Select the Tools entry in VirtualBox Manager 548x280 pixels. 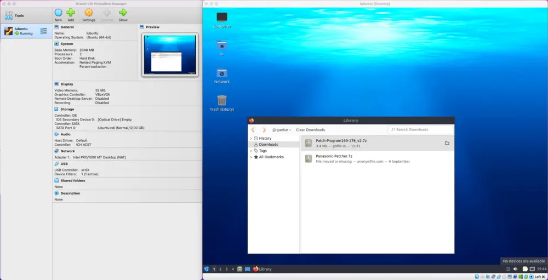point(26,16)
